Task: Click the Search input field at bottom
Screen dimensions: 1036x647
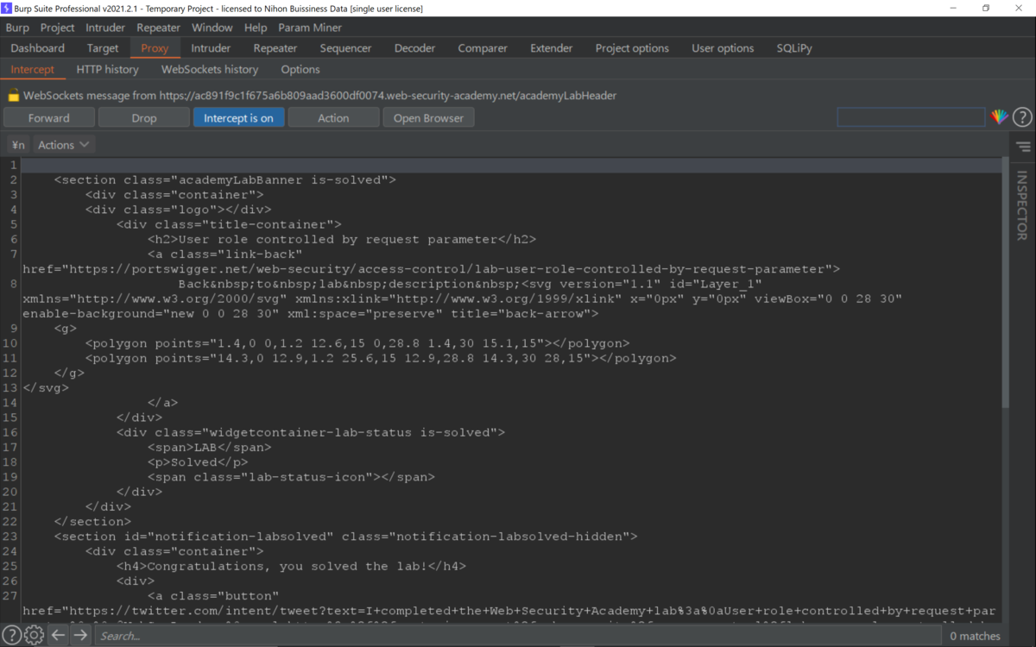Action: pyautogui.click(x=517, y=636)
